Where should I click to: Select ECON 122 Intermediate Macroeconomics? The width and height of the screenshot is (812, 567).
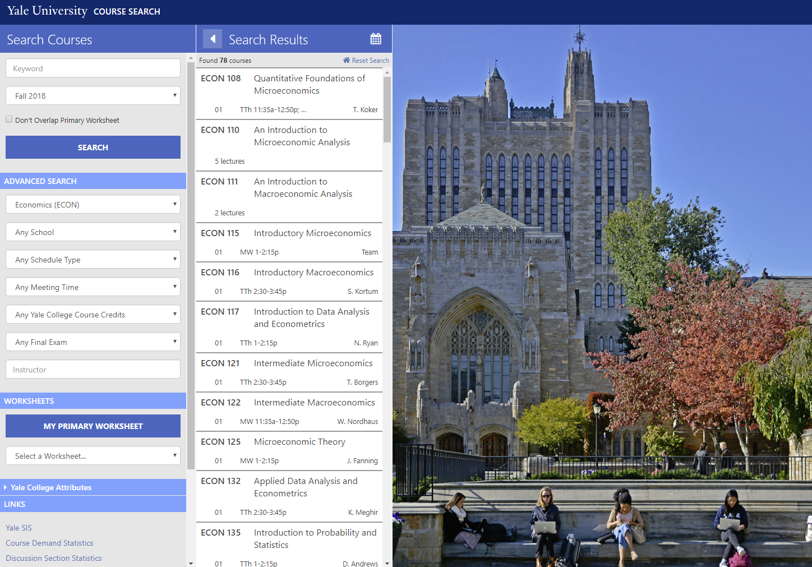point(289,412)
